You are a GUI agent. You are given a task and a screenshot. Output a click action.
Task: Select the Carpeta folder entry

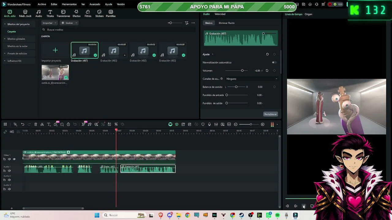click(x=12, y=31)
